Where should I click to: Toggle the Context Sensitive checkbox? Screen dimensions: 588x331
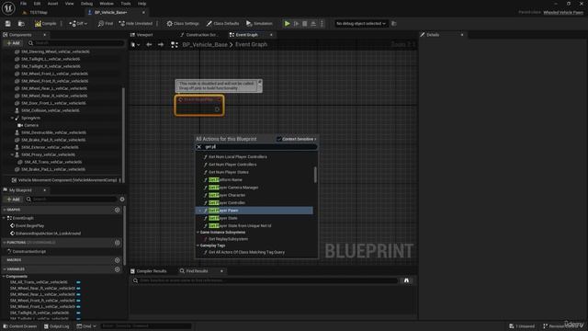coord(278,139)
